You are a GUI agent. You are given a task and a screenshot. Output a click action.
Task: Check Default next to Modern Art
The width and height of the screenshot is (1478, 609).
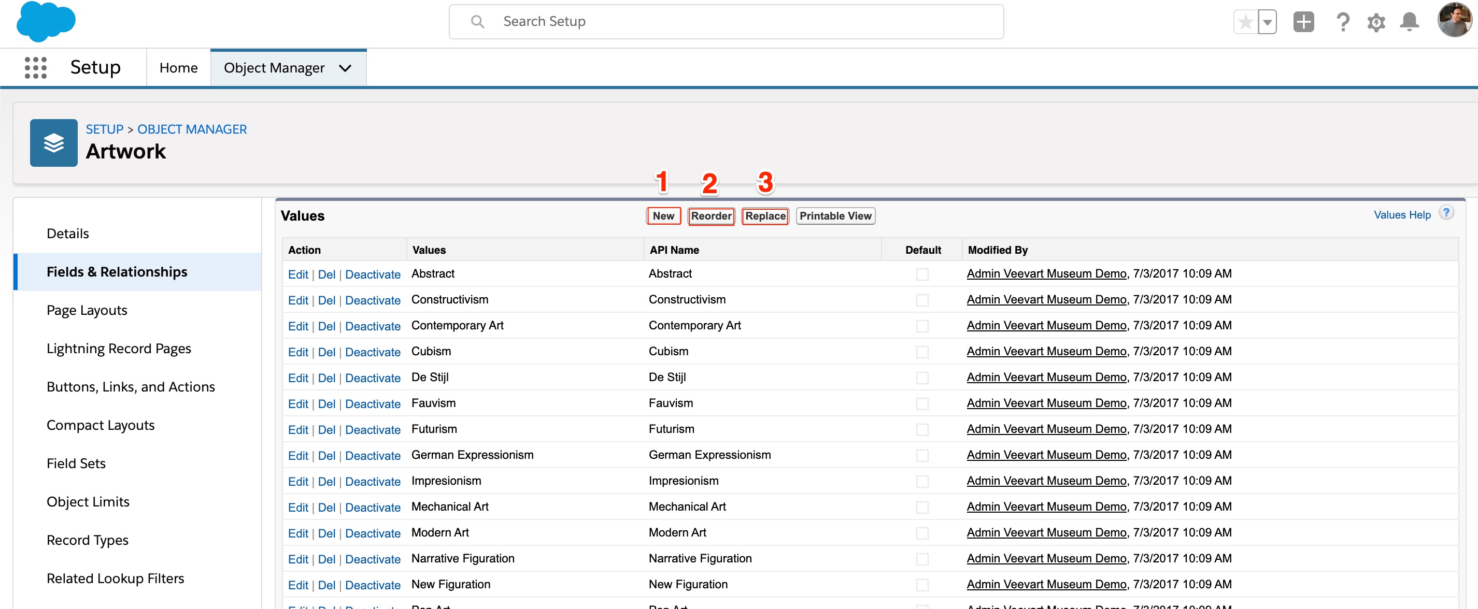coord(922,533)
